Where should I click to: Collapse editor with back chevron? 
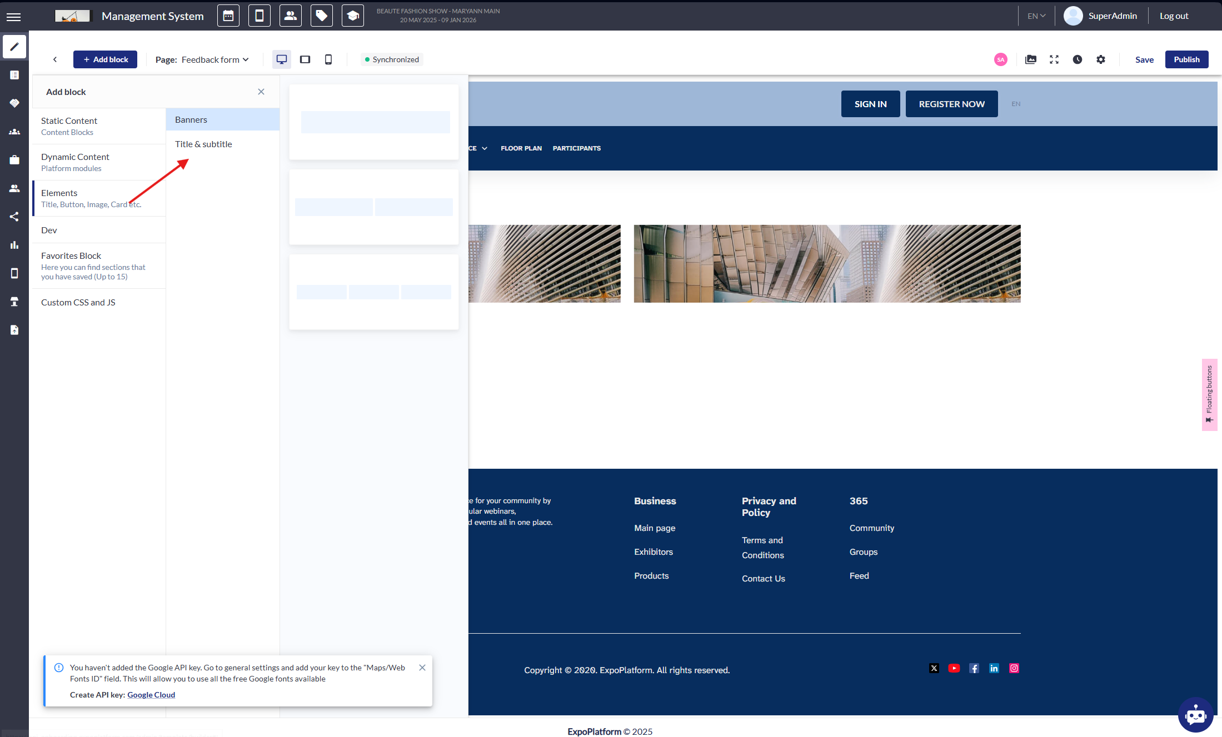(x=54, y=59)
